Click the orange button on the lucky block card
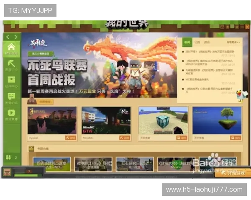The image size is (251, 200). coord(182,137)
